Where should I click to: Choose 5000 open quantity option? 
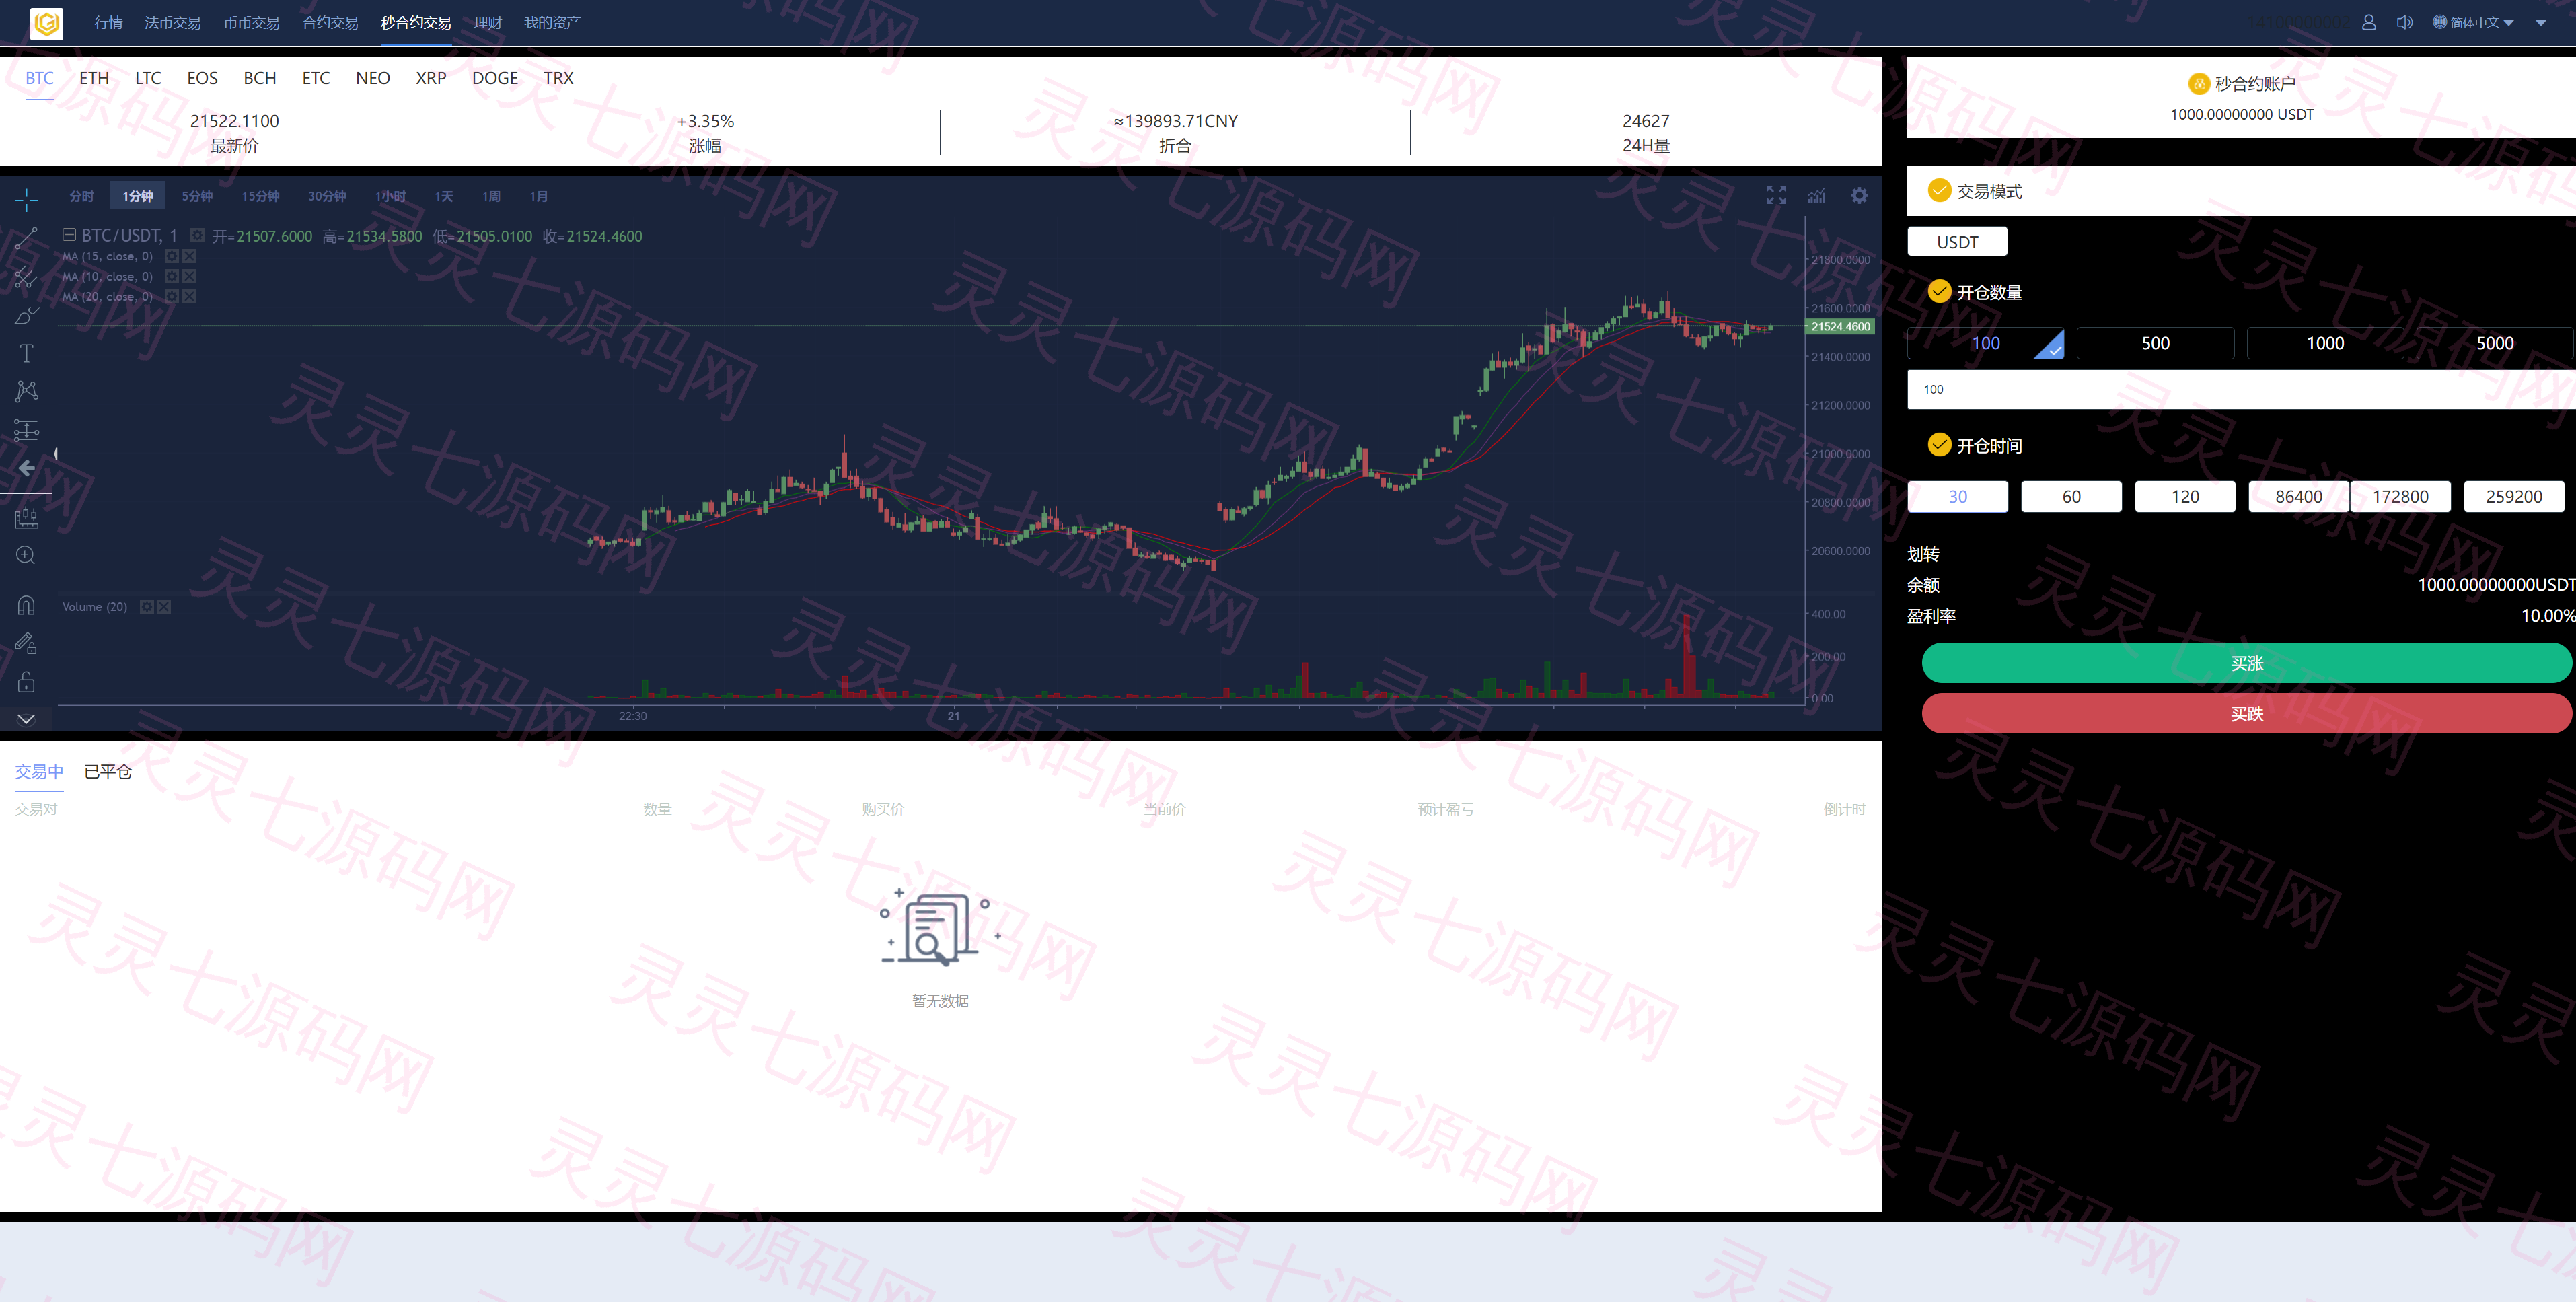point(2495,343)
